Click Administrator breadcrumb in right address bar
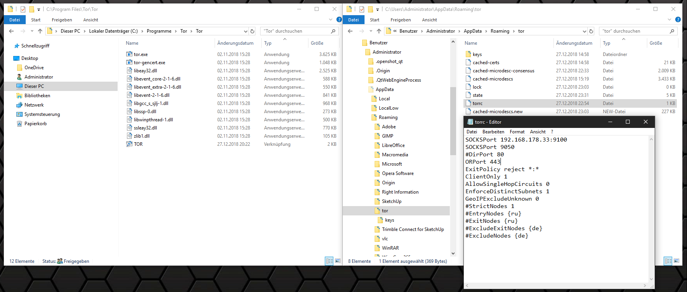 440,31
